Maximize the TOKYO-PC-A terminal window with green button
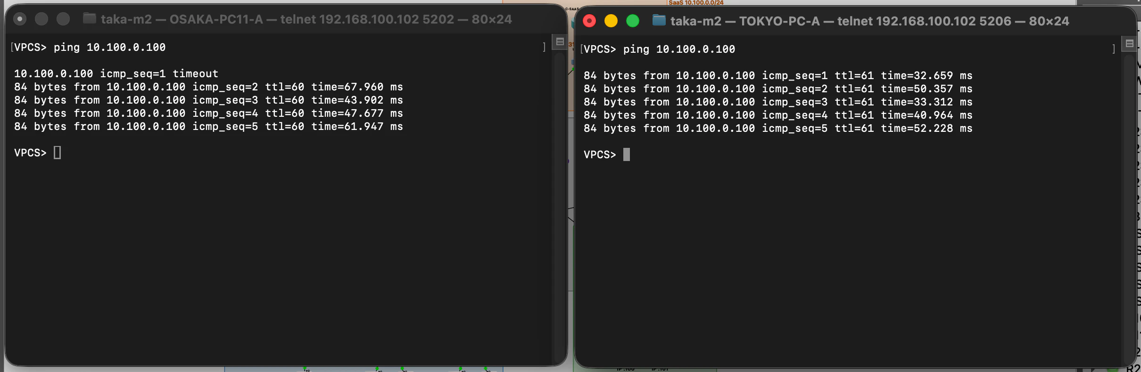Viewport: 1141px width, 372px height. click(x=633, y=21)
